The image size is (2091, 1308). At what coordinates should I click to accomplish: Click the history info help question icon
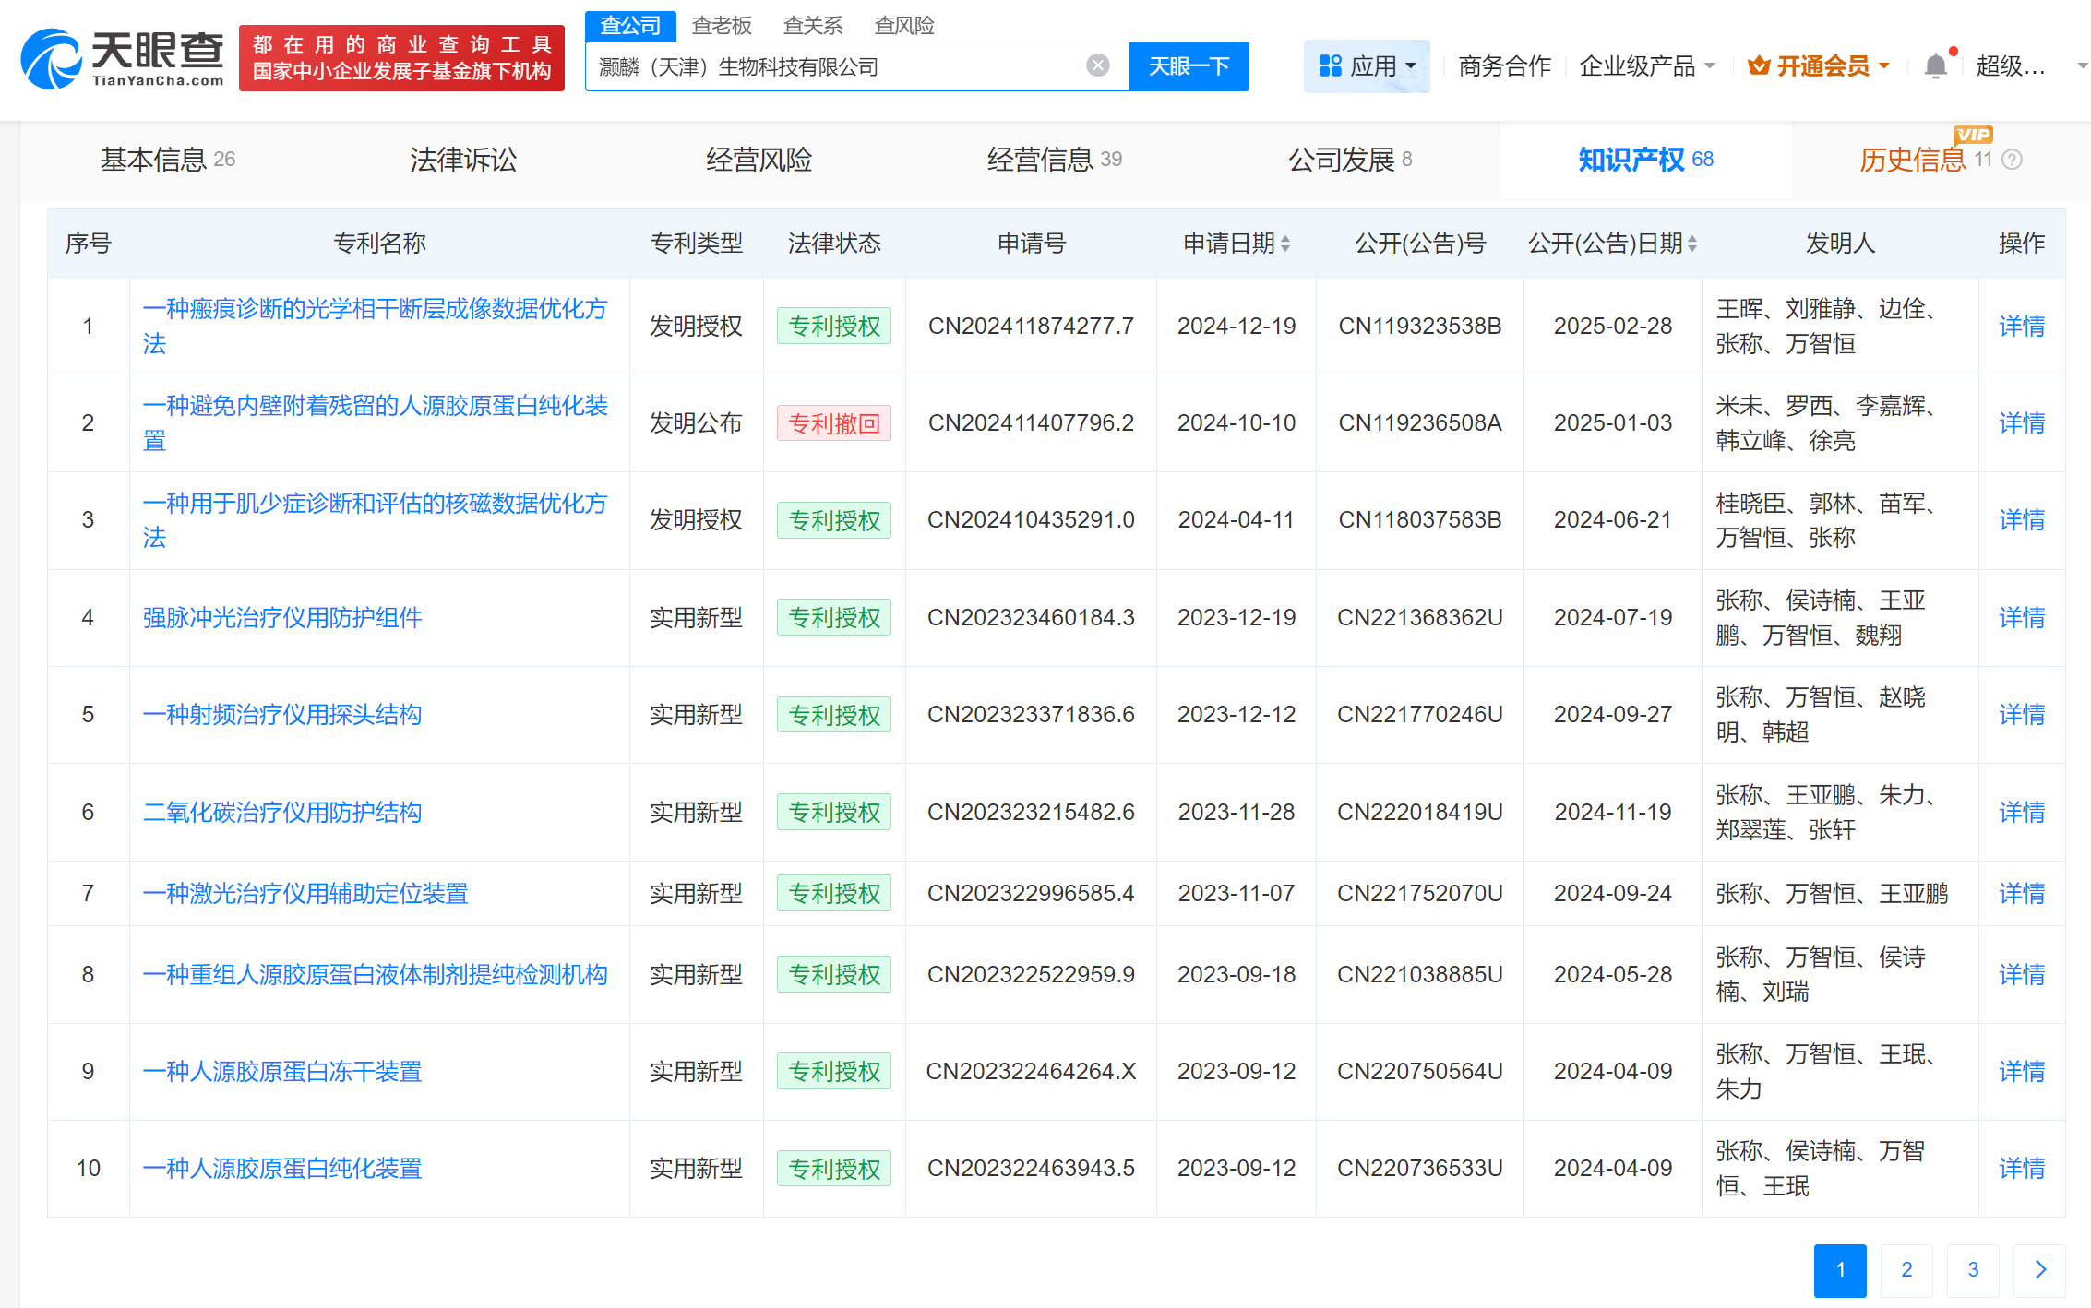click(2013, 160)
